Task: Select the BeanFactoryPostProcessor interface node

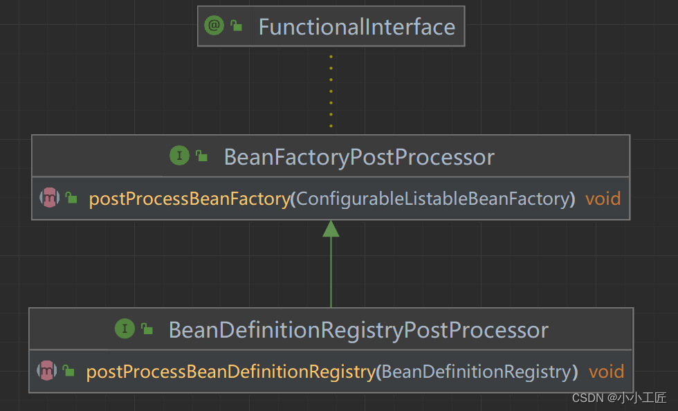Action: pyautogui.click(x=358, y=156)
